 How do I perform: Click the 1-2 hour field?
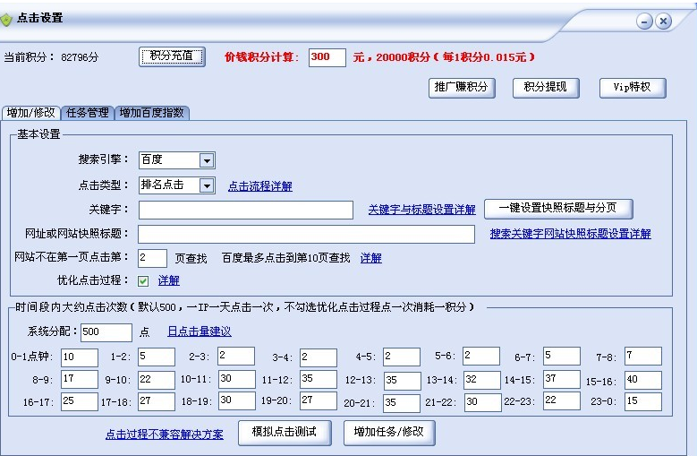click(157, 357)
